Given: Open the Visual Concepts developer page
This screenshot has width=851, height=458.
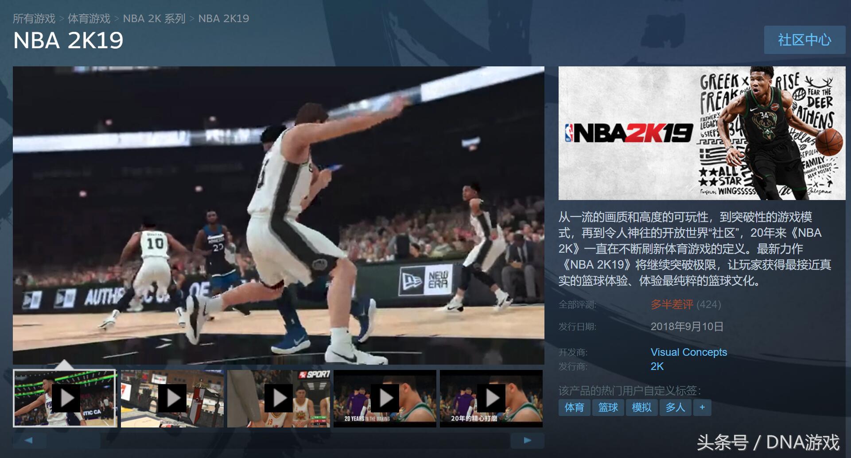Looking at the screenshot, I should click(x=688, y=352).
